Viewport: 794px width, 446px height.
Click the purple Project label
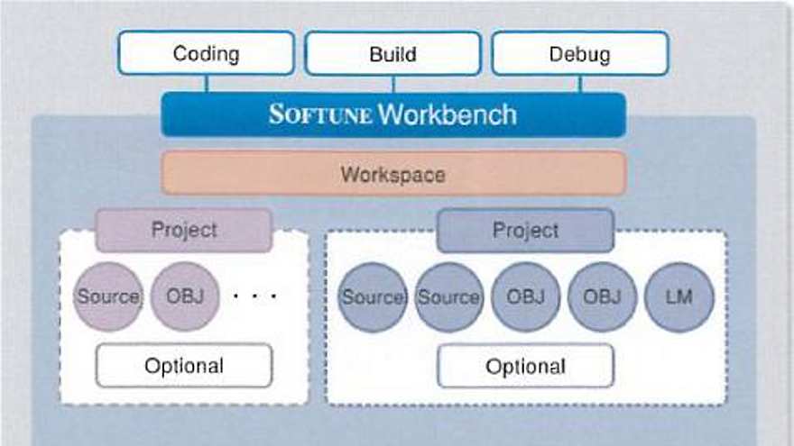184,230
